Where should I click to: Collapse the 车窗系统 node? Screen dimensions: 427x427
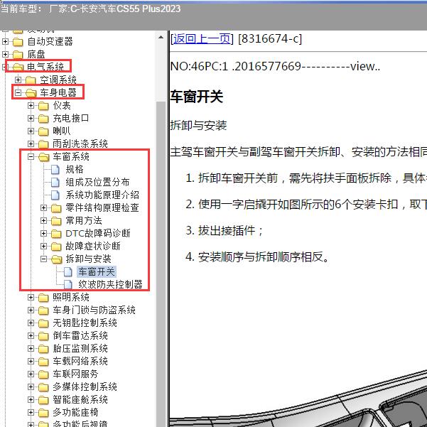(31, 156)
